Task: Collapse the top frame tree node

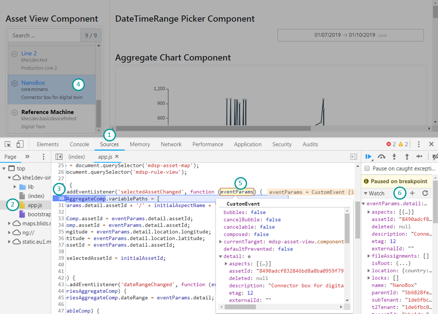Action: (4, 168)
